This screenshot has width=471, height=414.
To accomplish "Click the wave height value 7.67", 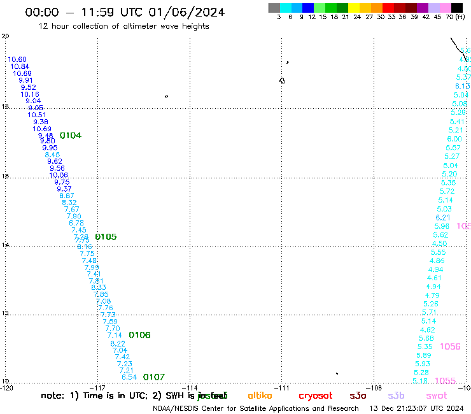I will (x=72, y=210).
